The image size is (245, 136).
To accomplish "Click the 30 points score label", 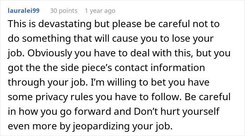I will click(x=64, y=11).
